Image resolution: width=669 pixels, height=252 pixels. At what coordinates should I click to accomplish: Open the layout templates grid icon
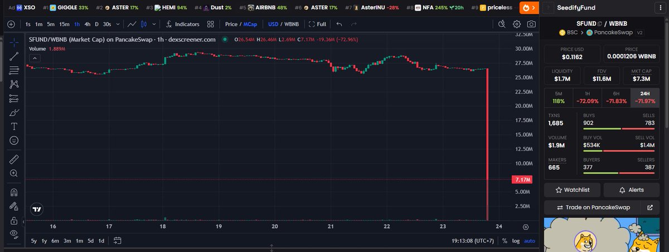(210, 25)
